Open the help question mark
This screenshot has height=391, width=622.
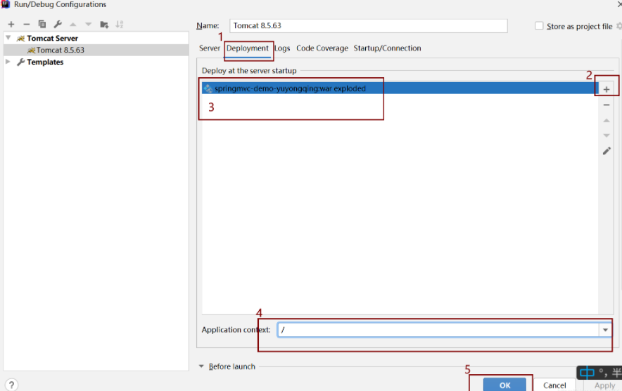11,385
